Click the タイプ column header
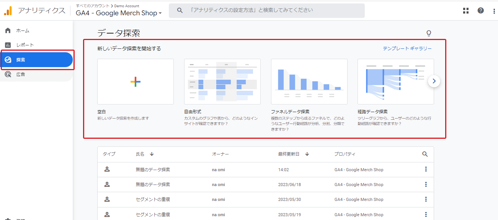 tap(109, 154)
